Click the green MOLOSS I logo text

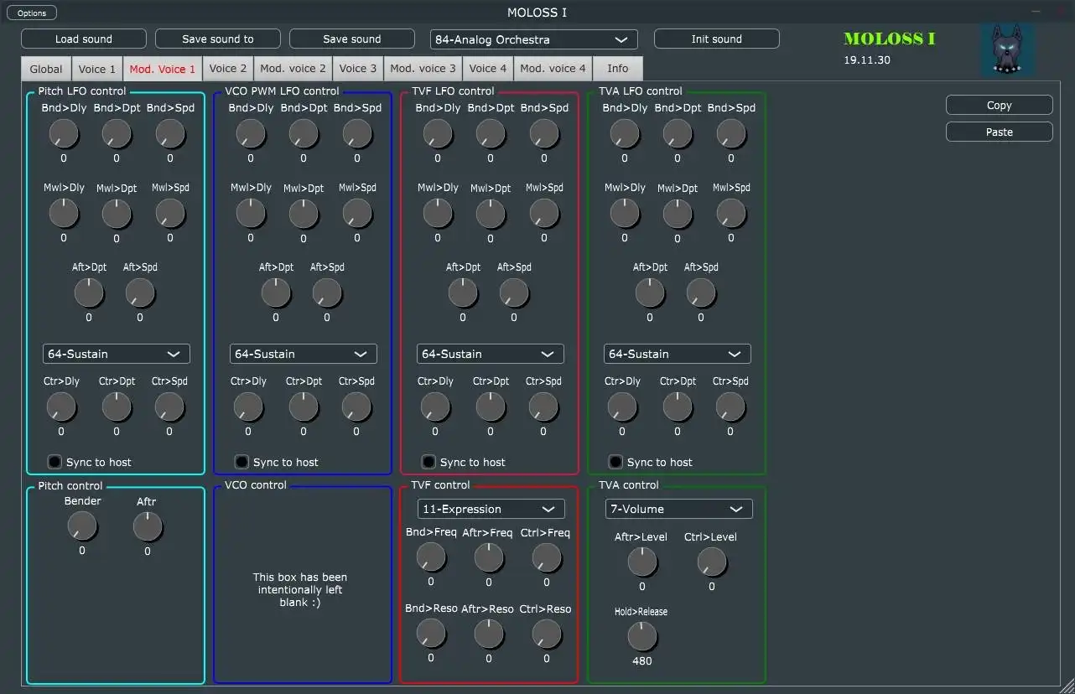890,39
